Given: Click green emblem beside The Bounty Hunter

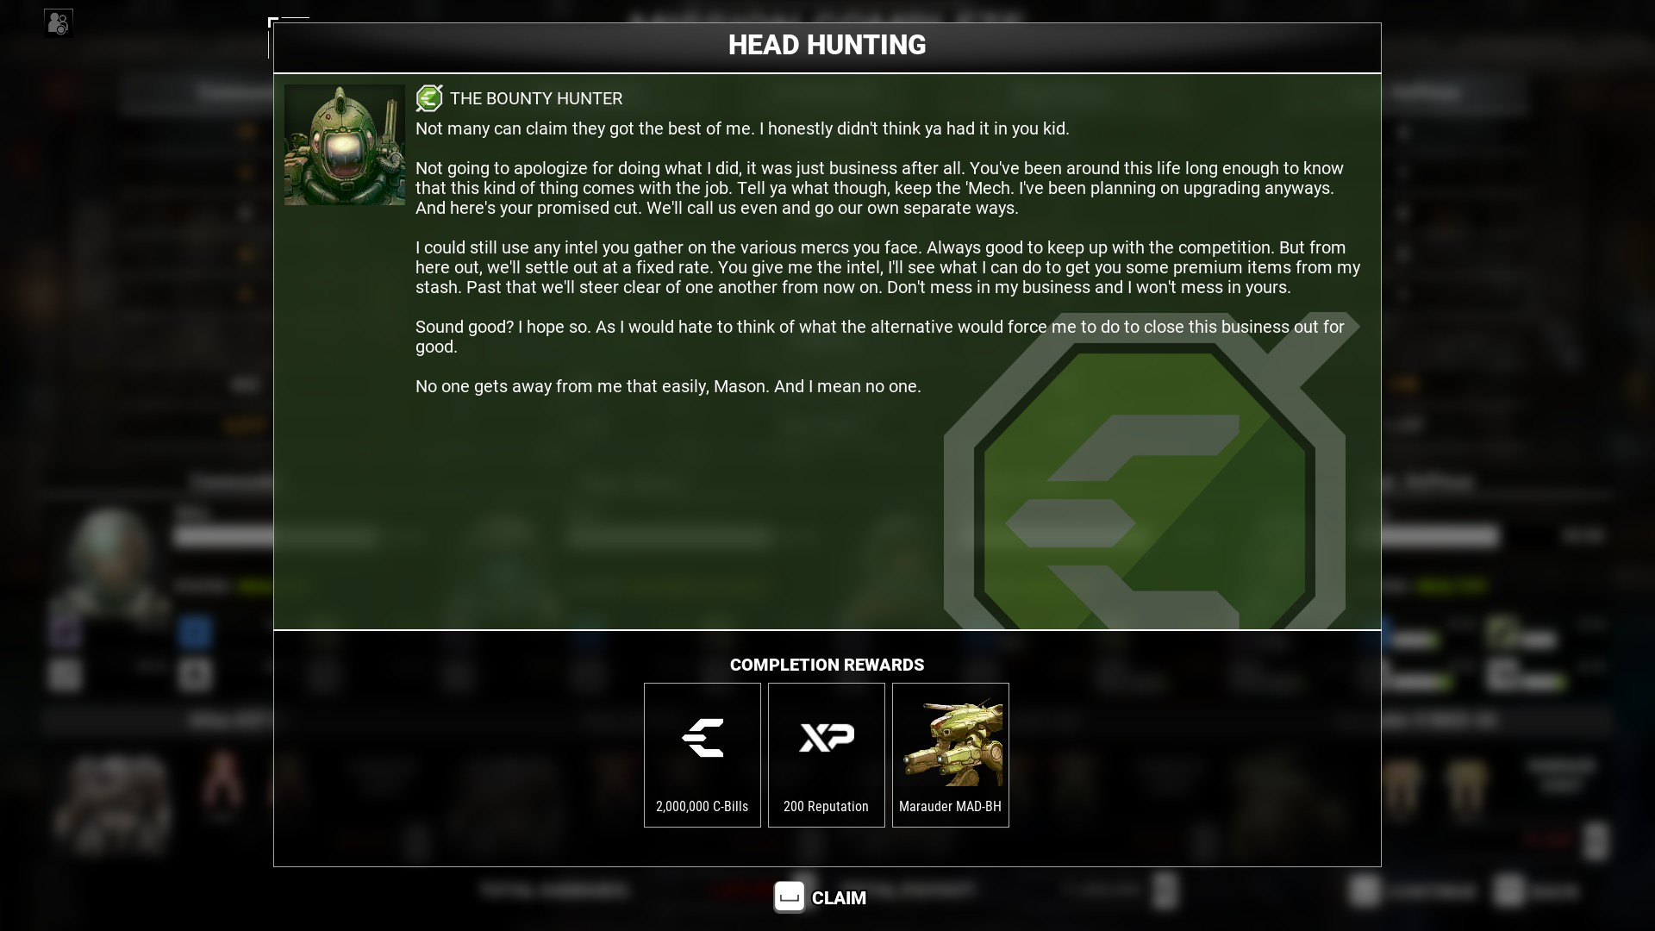Looking at the screenshot, I should click(x=429, y=98).
